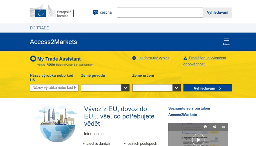Open the DG TRADE link
The width and height of the screenshot is (256, 146).
39,28
